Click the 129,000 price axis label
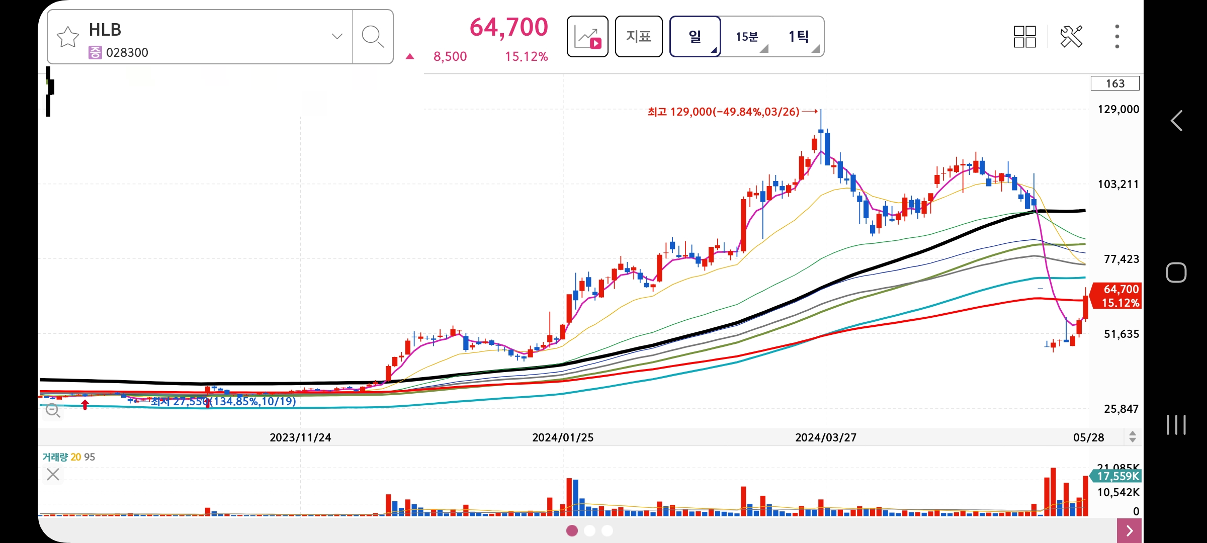 click(x=1118, y=109)
